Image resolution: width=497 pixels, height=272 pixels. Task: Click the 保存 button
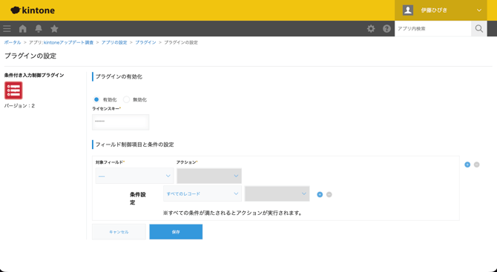pos(176,232)
